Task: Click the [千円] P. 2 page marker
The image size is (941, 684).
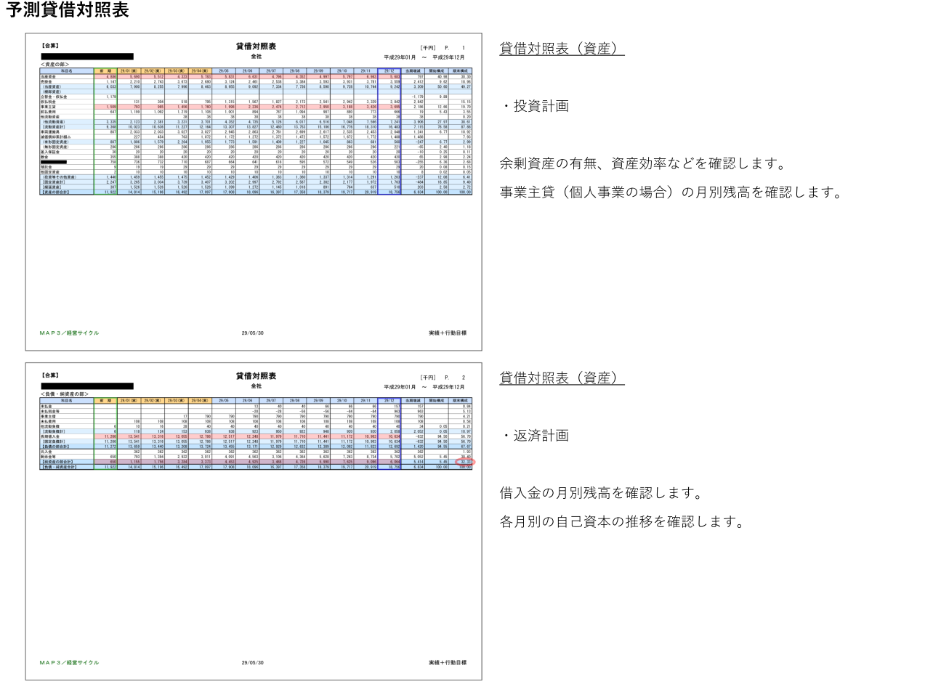Action: [x=443, y=378]
